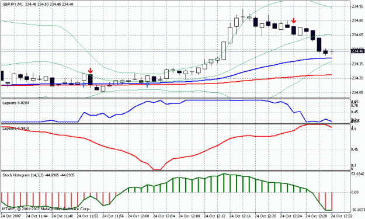The width and height of the screenshot is (365, 219).
Task: Select the 53.6942 stochastic scale maximum
Action: (357, 174)
